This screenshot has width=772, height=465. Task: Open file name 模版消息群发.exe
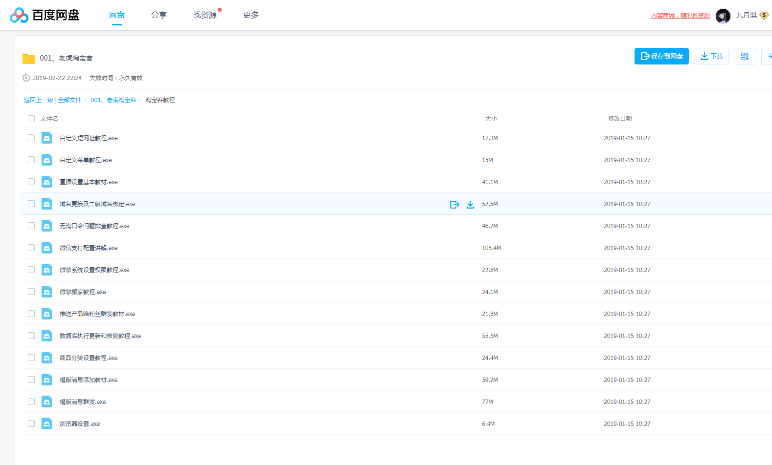pos(83,402)
